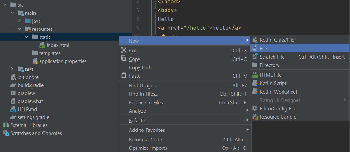Click the Kotlin Worksheet icon
The width and height of the screenshot is (350, 152).
pos(255,92)
